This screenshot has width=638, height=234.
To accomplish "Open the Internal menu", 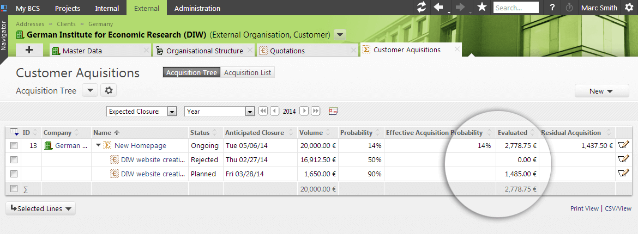I will pos(107,8).
